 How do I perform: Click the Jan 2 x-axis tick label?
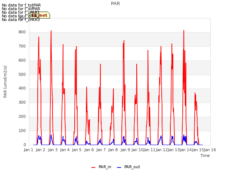[40, 150]
